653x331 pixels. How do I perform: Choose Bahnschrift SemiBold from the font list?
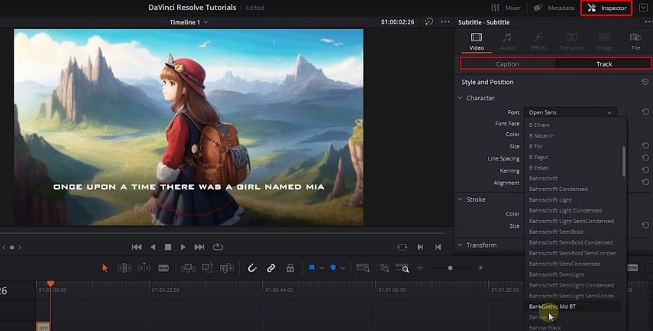(555, 232)
